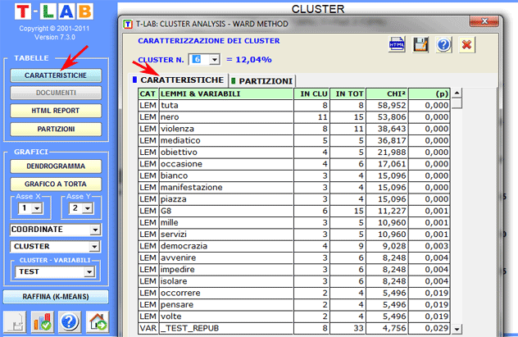Click the CARATTERISTICHE sidebar button

(56, 75)
